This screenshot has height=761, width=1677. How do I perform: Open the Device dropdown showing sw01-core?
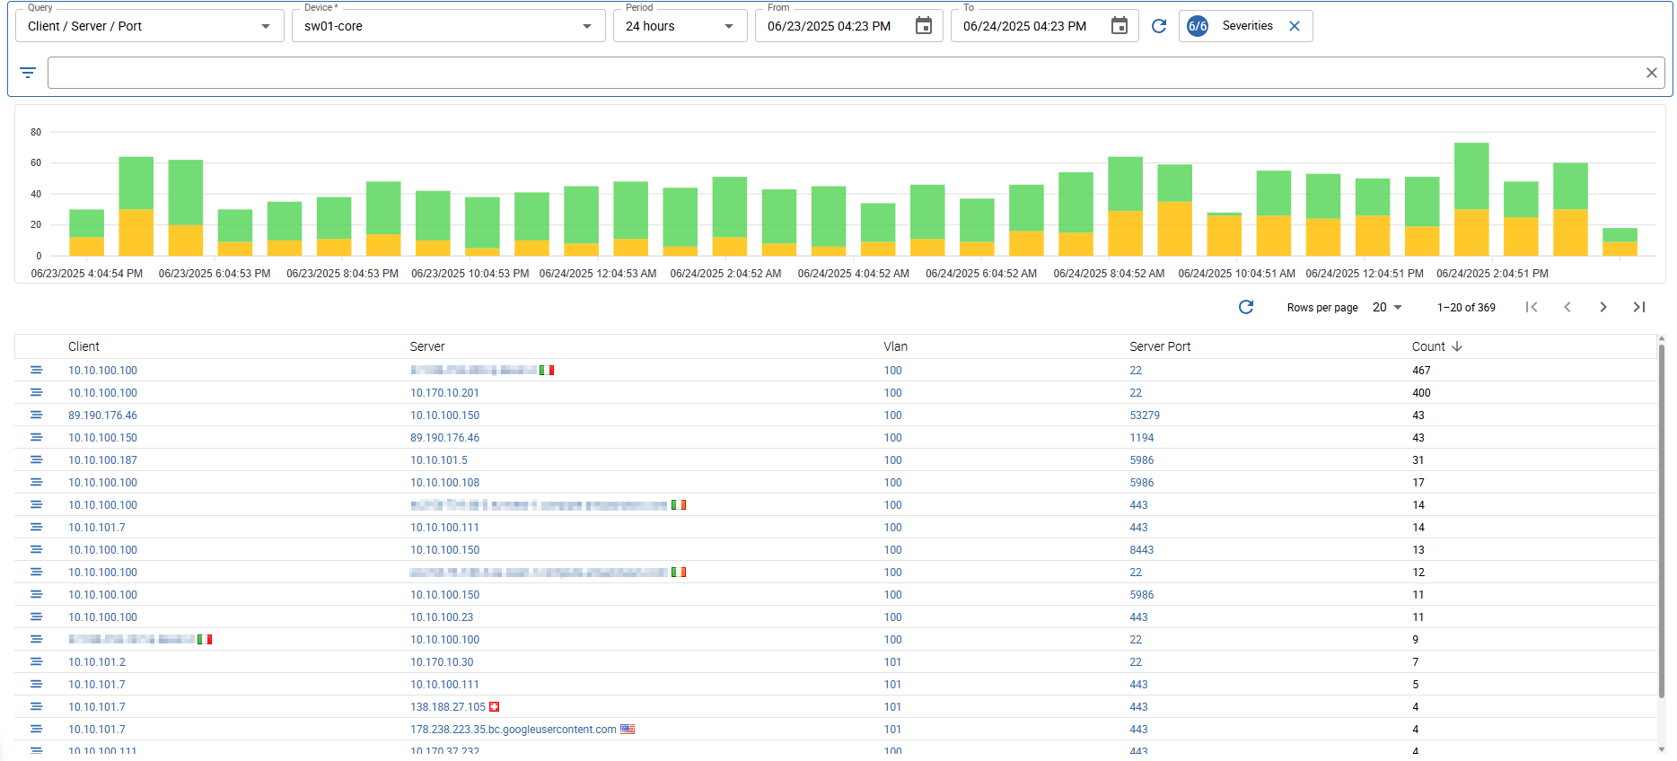[447, 26]
